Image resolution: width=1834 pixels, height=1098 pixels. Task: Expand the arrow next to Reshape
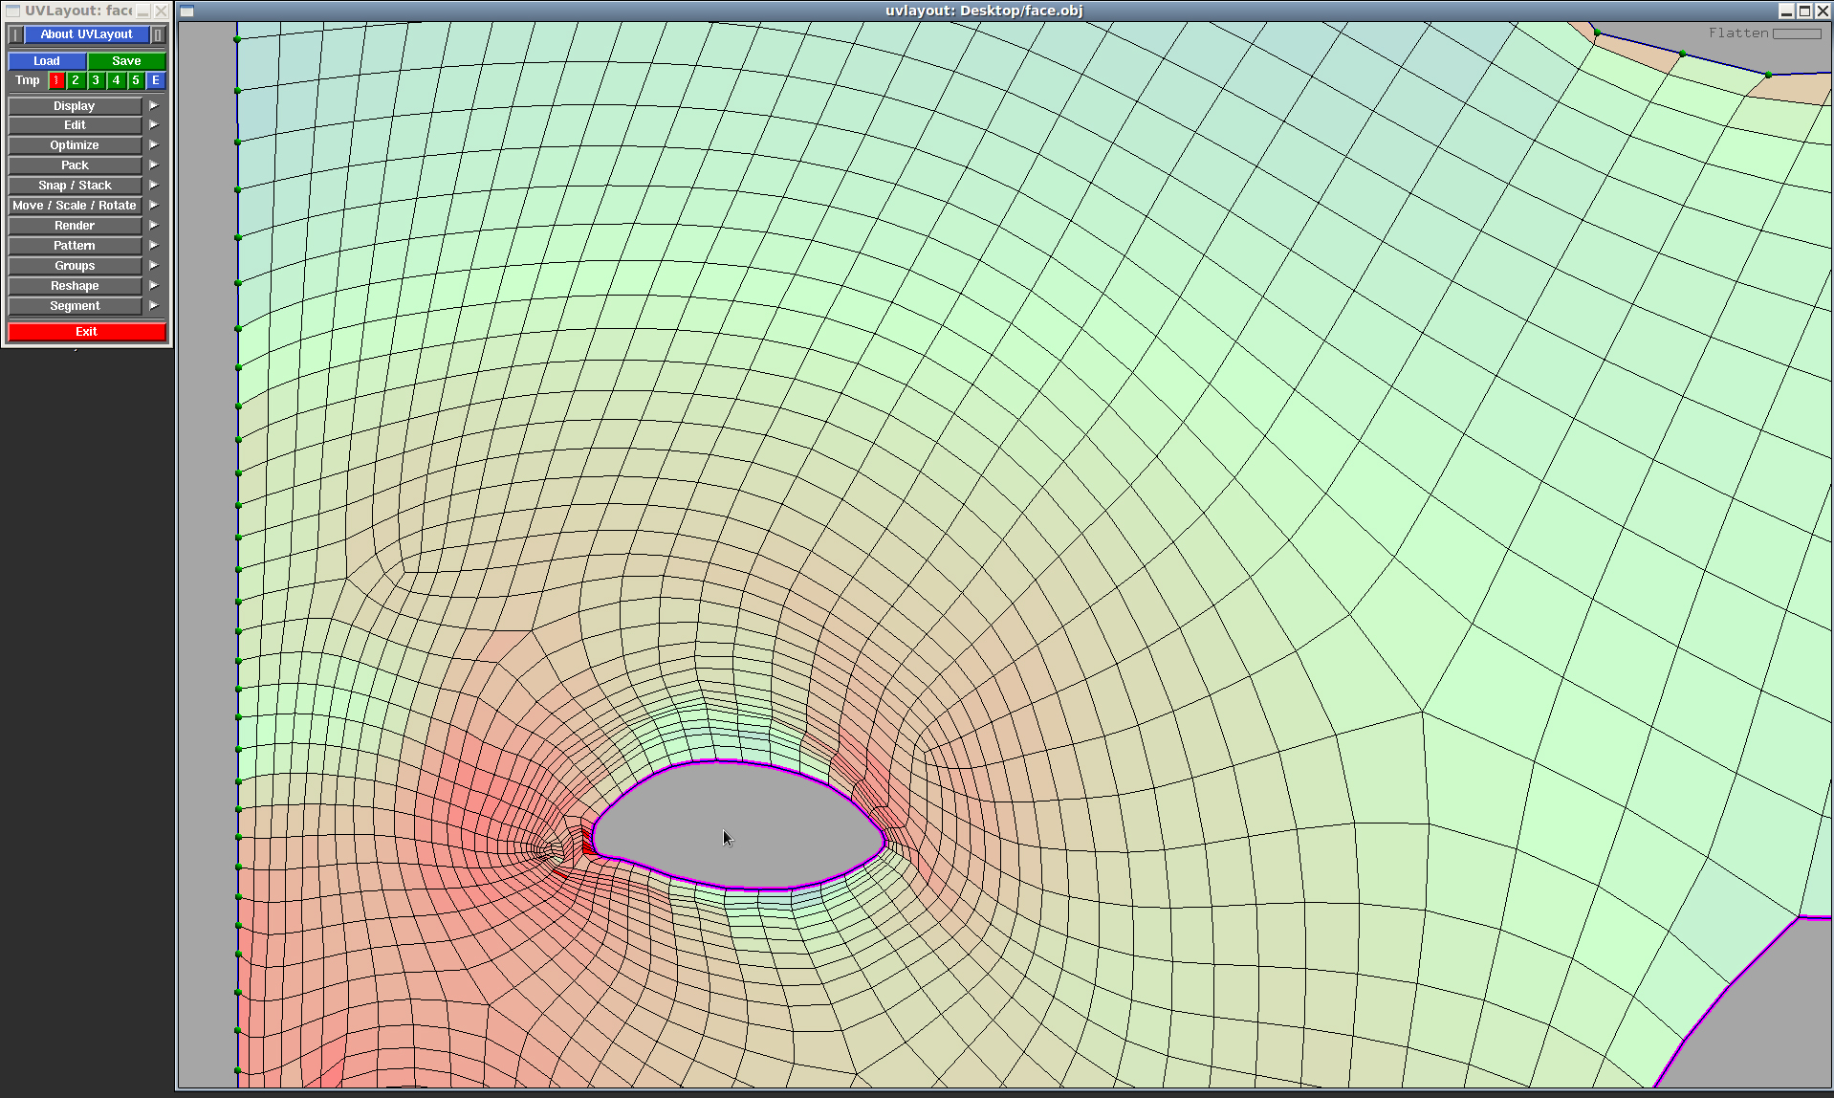point(154,286)
